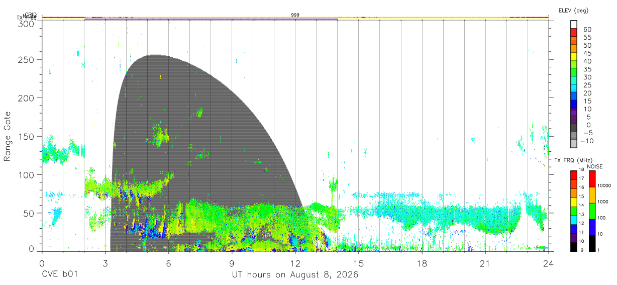This screenshot has height=285, width=617.
Task: Click the "40" label on ELEV colorbar
Action: coord(587,61)
